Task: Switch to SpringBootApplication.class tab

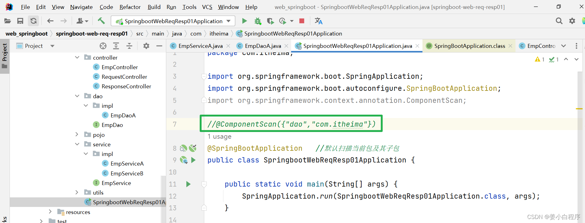Action: [470, 46]
